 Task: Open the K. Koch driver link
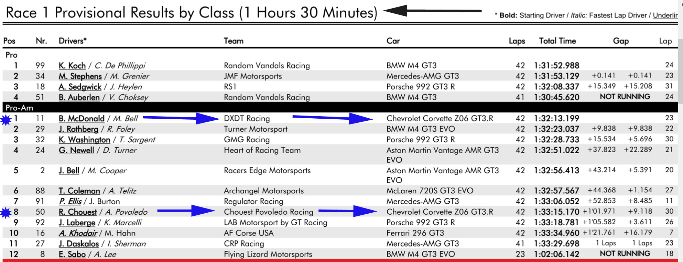click(72, 65)
